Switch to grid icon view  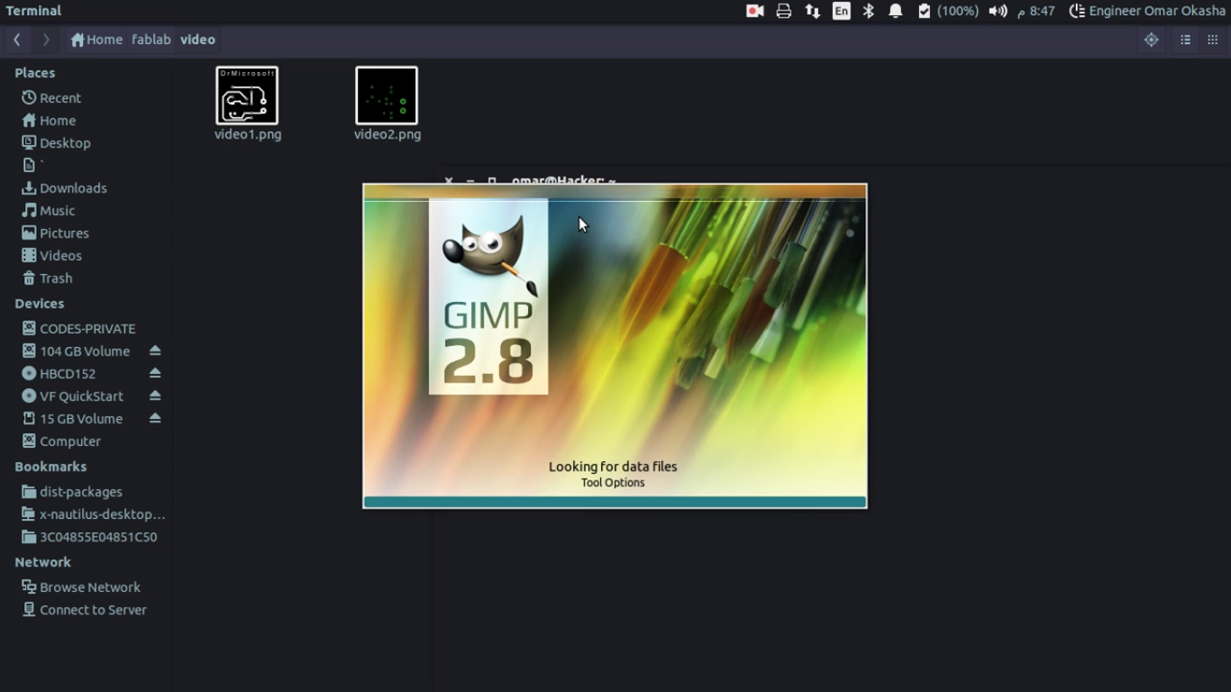(x=1212, y=40)
